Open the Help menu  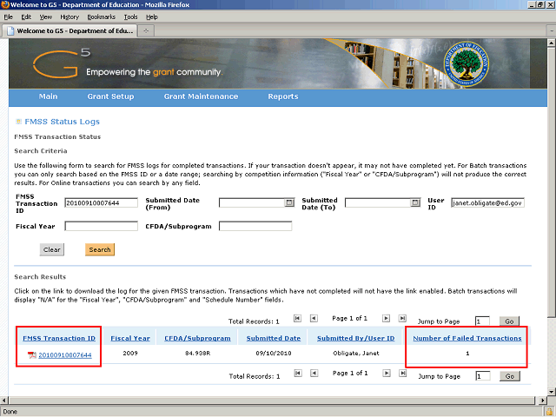click(x=152, y=17)
